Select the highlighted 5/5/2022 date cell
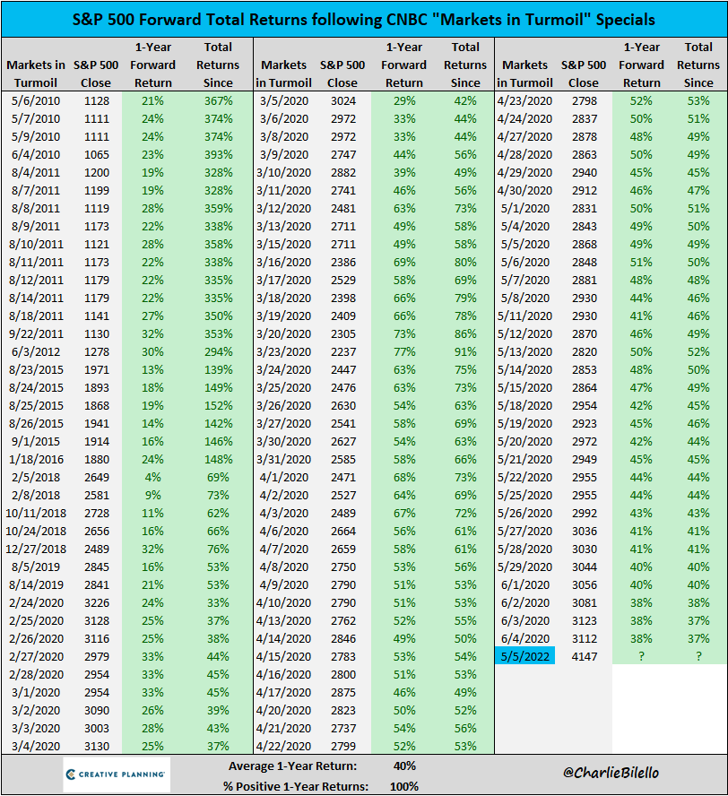 coord(525,656)
